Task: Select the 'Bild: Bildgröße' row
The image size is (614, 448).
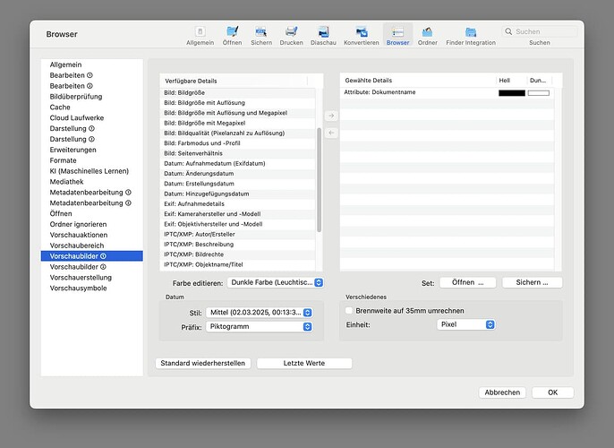Action: (x=237, y=92)
